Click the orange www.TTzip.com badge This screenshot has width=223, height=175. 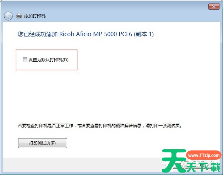pyautogui.click(x=203, y=156)
